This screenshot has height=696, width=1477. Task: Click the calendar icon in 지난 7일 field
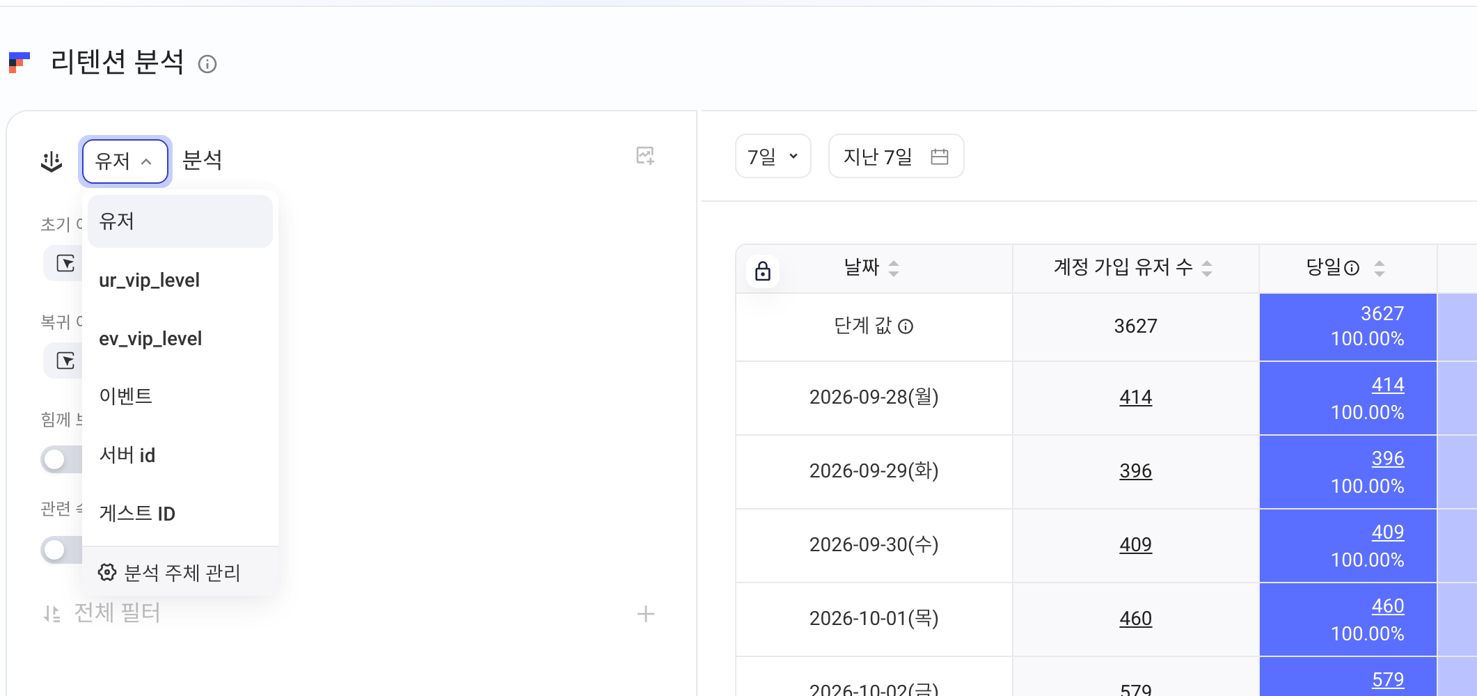point(940,157)
